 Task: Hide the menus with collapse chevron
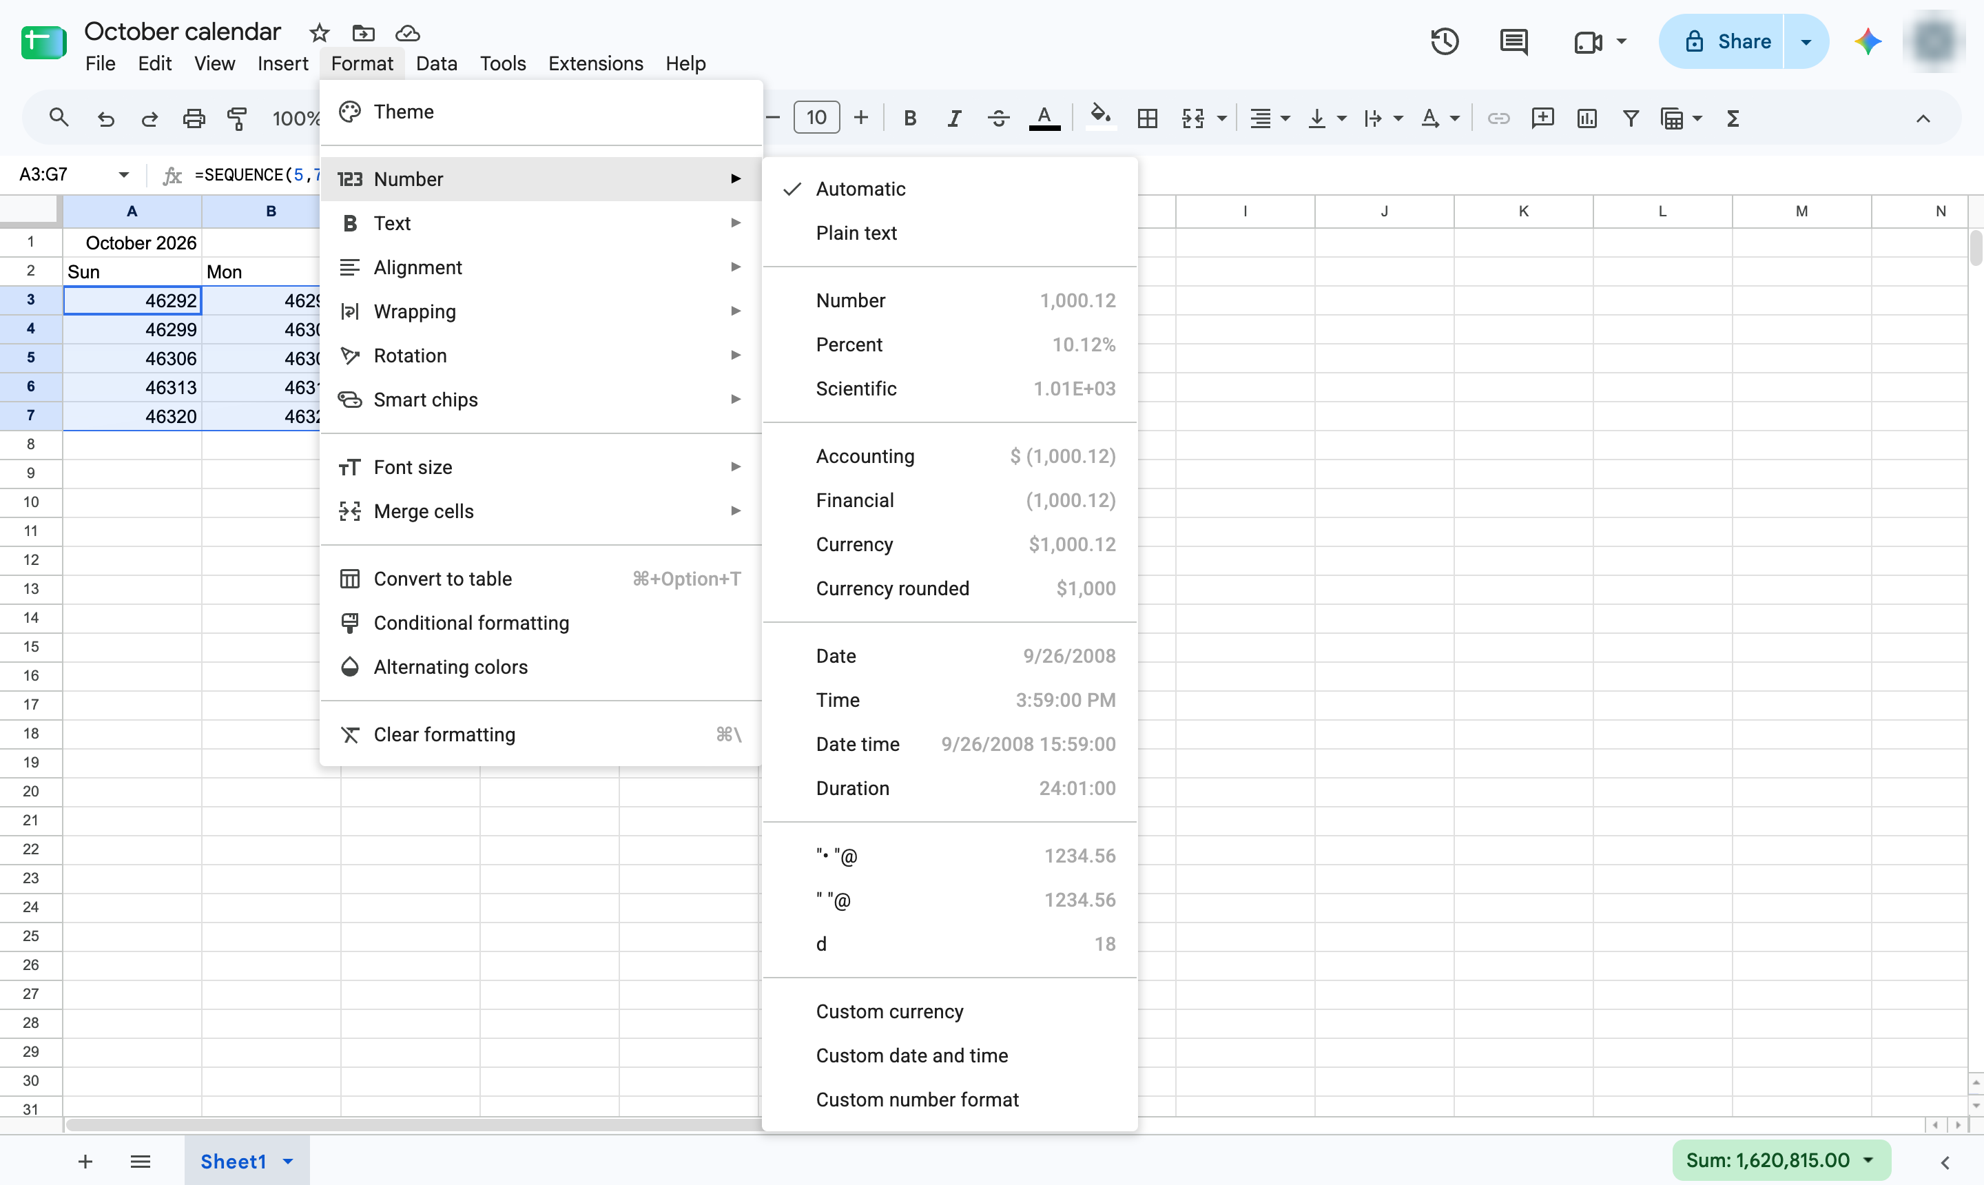point(1923,119)
